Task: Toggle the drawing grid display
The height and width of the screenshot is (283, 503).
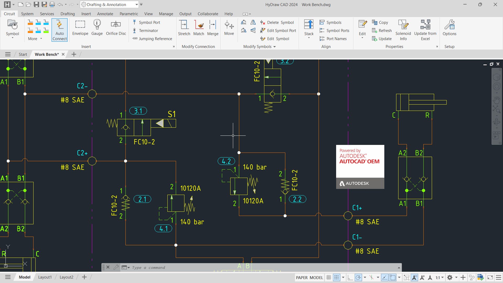Action: (329, 277)
